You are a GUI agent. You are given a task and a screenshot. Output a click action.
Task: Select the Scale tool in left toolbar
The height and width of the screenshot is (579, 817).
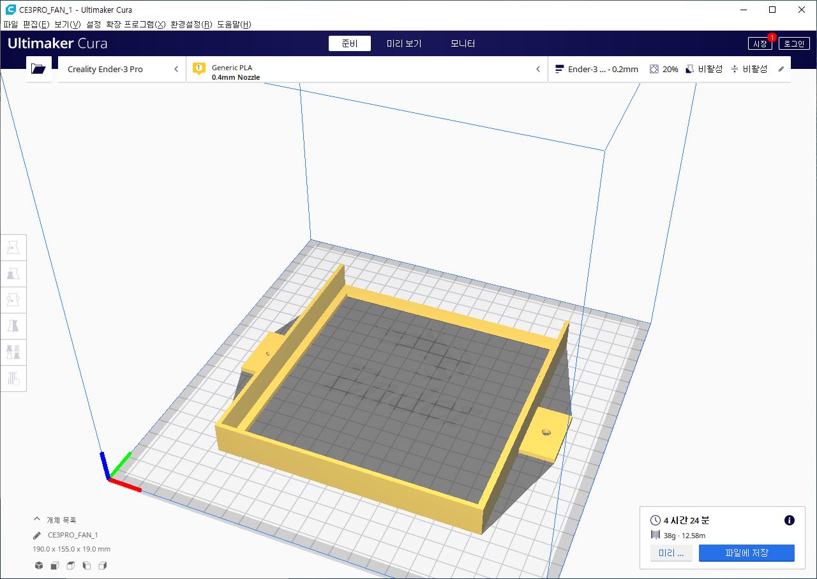pyautogui.click(x=13, y=274)
